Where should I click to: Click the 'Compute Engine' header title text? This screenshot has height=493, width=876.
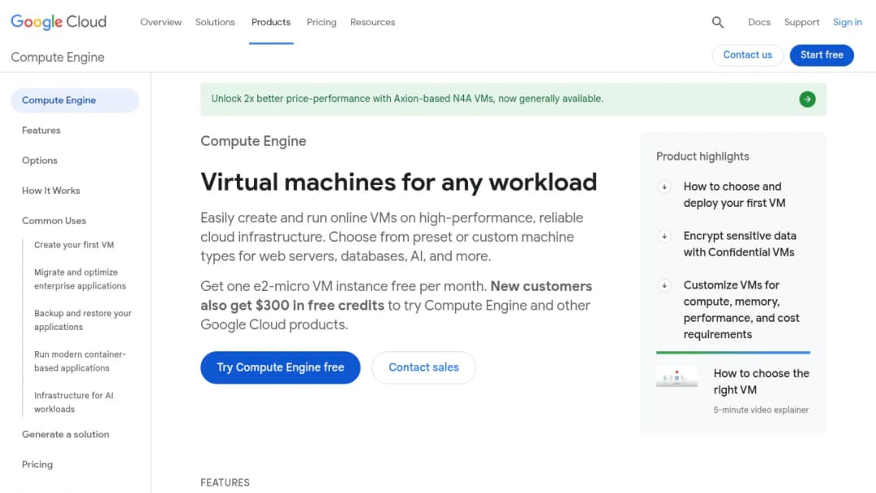click(58, 58)
